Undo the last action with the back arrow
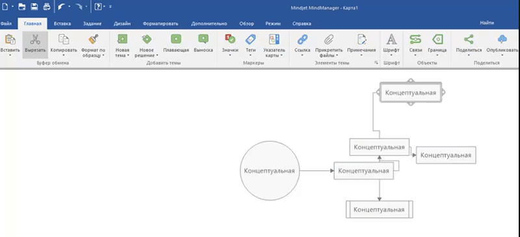The width and height of the screenshot is (520, 237). [x=61, y=6]
